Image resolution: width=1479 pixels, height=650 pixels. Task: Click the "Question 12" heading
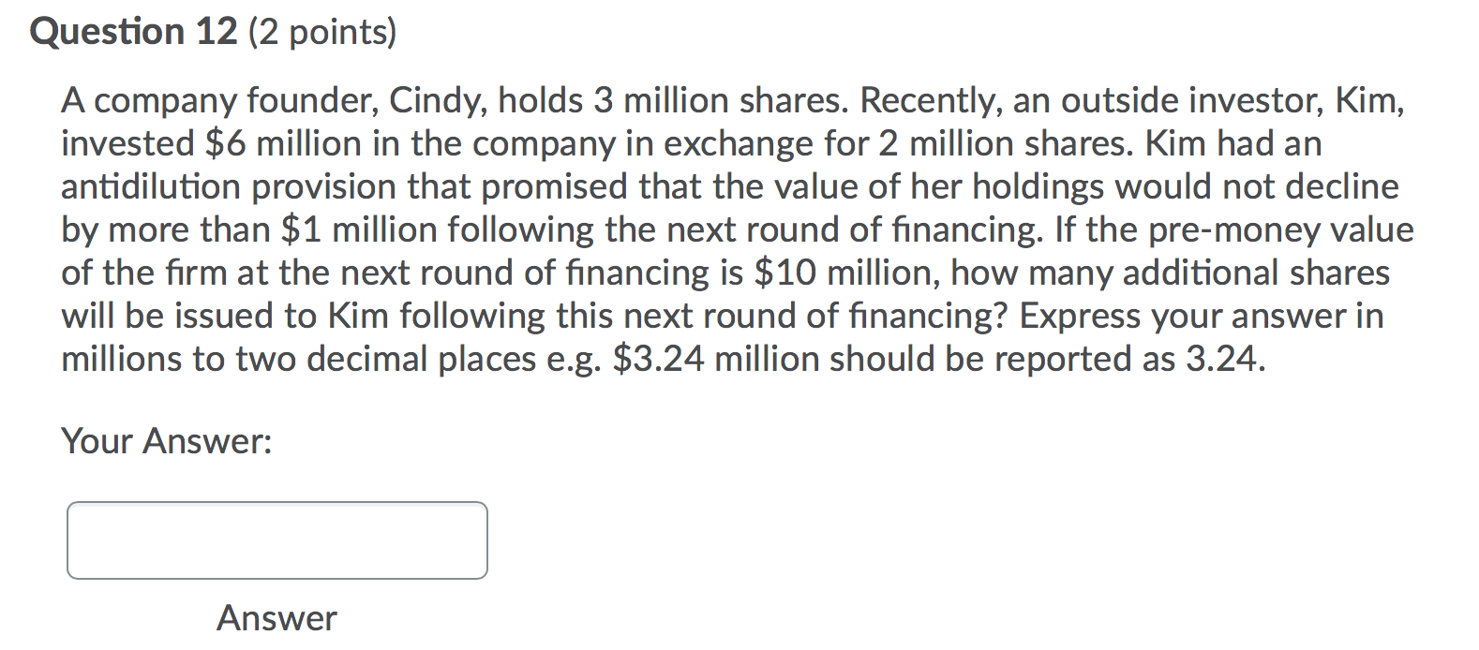[134, 32]
